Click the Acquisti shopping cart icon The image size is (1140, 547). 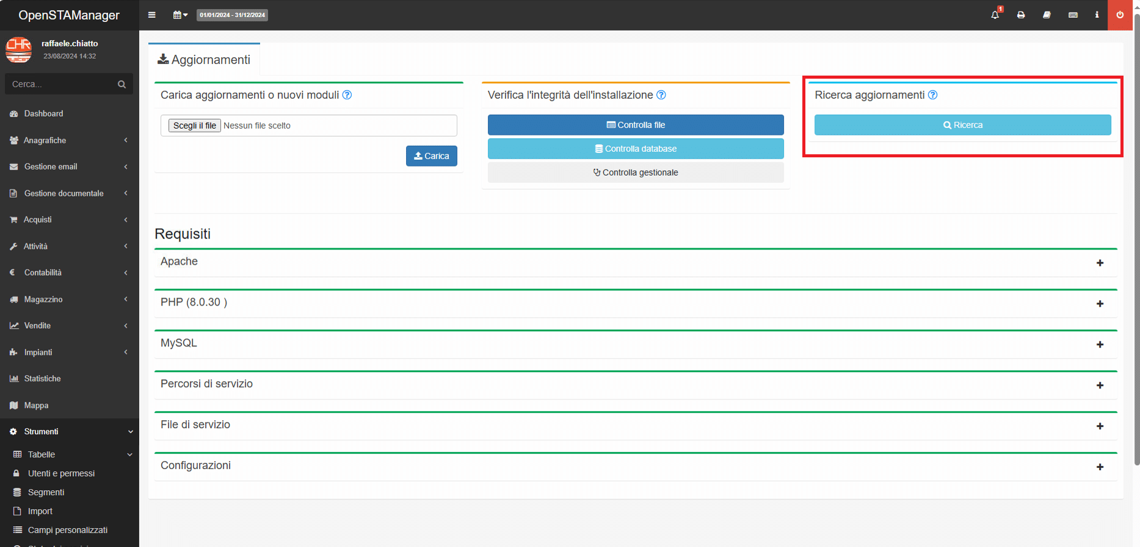[x=13, y=220]
